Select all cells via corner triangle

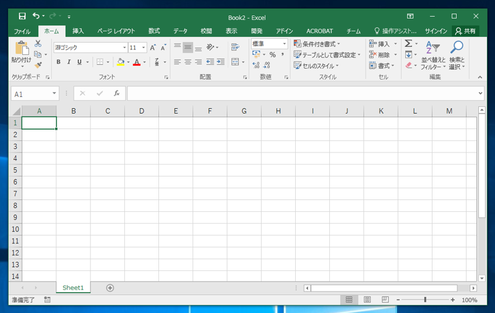click(15, 111)
